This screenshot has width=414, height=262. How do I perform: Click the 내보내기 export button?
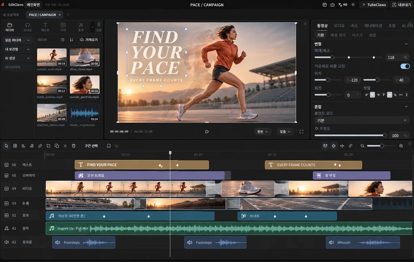401,5
